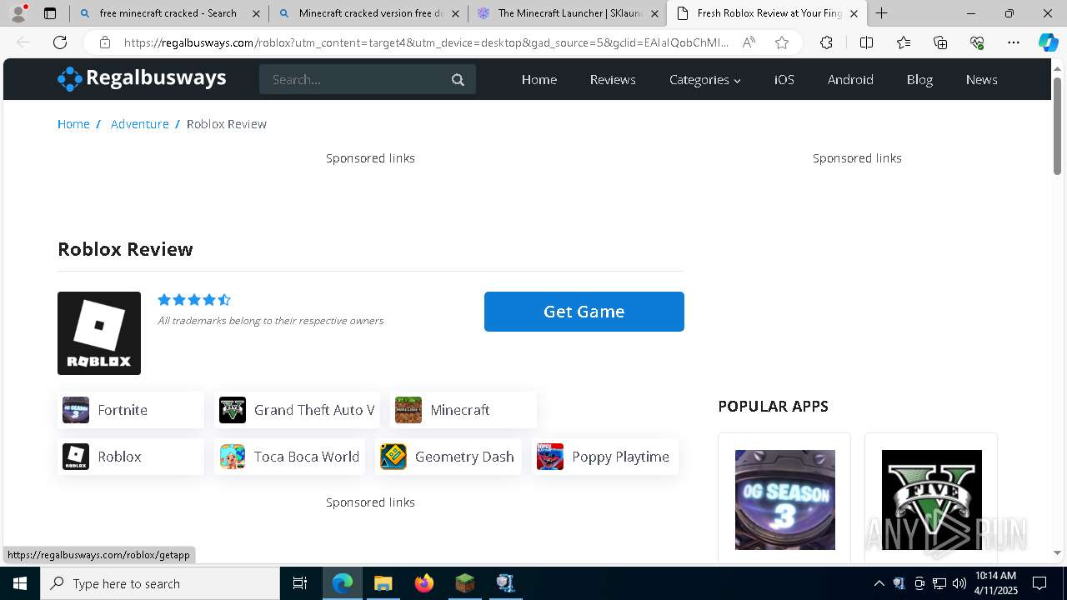Click the Regalbusways logo

142,78
